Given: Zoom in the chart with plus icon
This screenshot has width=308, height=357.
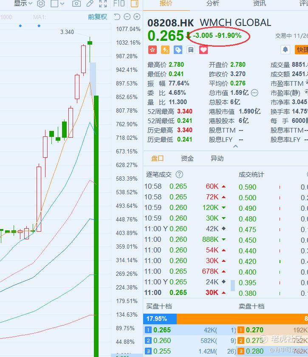Looking at the screenshot, I should pos(137,17).
